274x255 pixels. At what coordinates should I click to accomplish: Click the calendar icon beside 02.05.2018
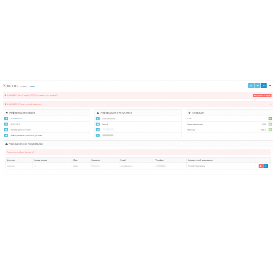6,124
